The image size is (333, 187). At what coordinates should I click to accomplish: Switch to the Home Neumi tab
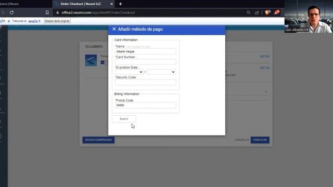pos(9,4)
